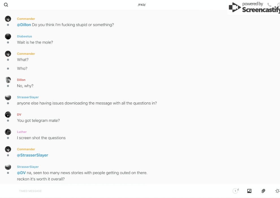Insert a picture using the image icon
Image resolution: width=280 pixels, height=198 pixels.
pos(249,191)
